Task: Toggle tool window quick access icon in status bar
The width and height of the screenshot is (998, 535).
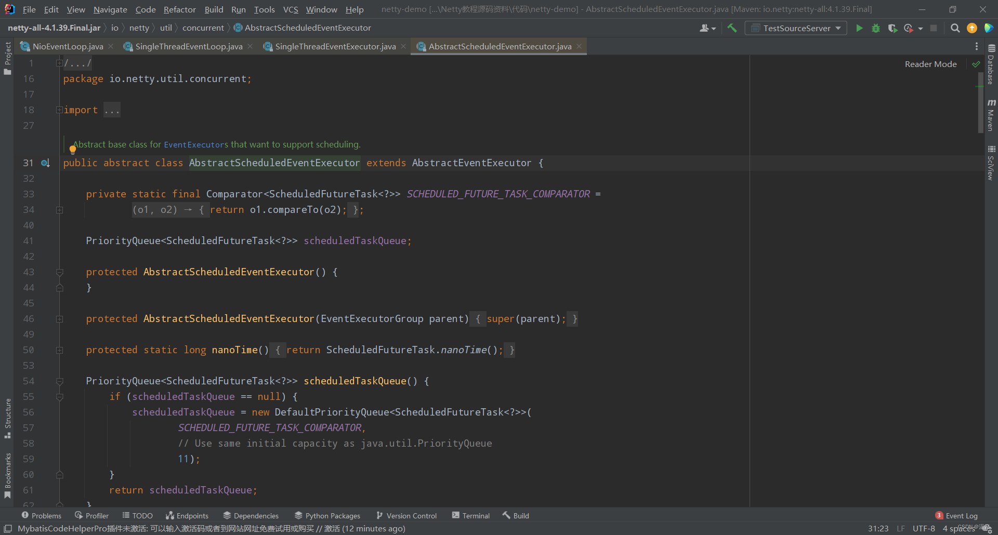Action: pyautogui.click(x=8, y=528)
